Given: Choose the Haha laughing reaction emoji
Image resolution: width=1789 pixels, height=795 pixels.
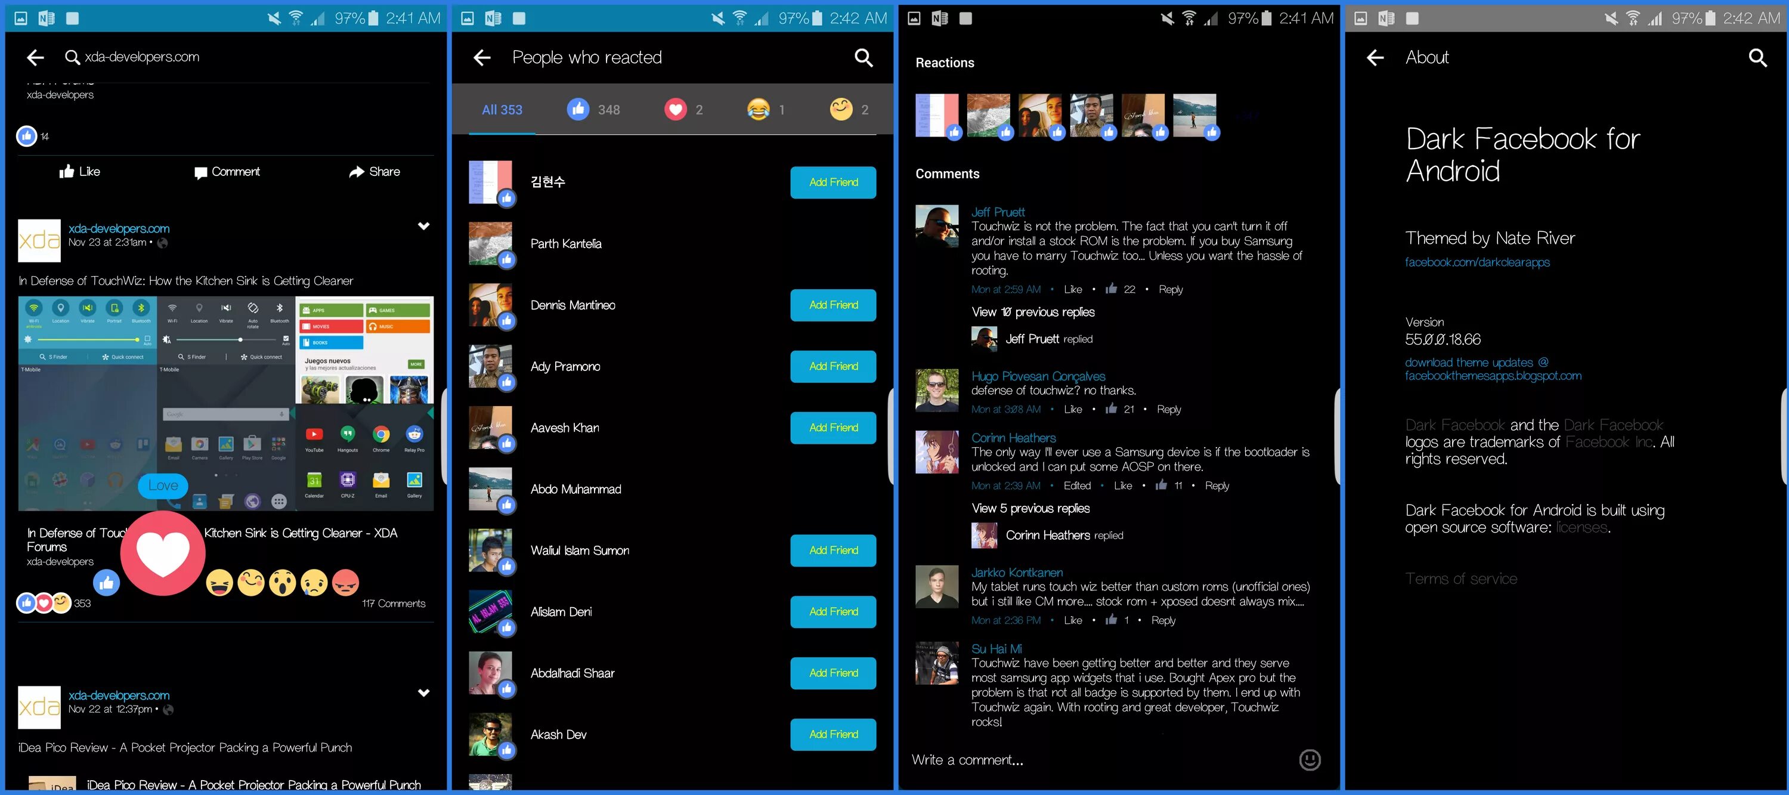Looking at the screenshot, I should pyautogui.click(x=219, y=583).
